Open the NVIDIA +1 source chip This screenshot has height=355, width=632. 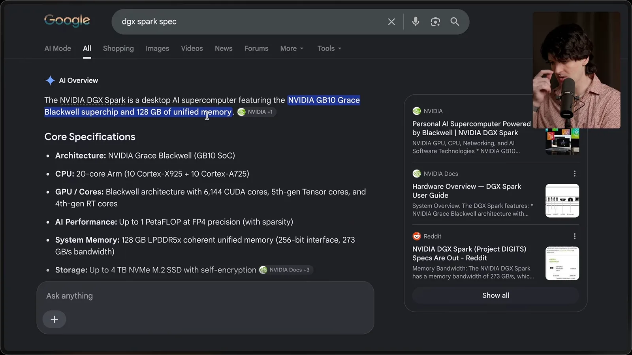pyautogui.click(x=256, y=112)
